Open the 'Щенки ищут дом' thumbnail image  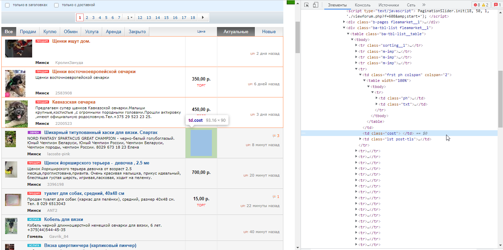coord(19,48)
